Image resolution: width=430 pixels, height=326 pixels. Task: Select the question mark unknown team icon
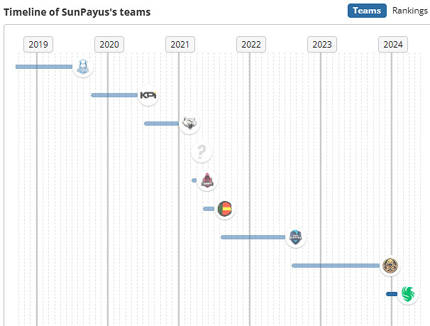click(x=202, y=151)
